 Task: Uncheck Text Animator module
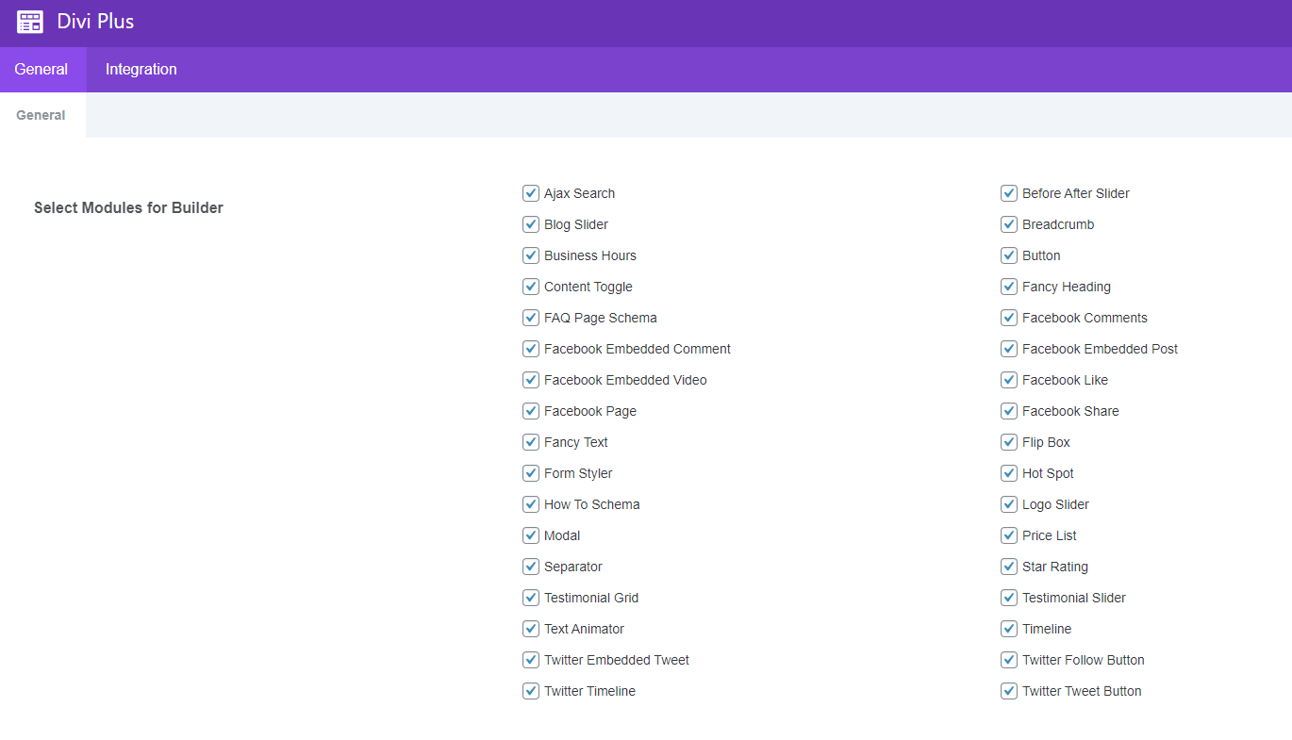(x=531, y=629)
